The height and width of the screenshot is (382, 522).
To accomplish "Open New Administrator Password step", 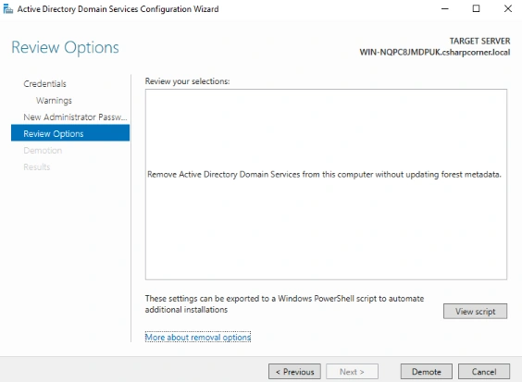I will pos(75,117).
